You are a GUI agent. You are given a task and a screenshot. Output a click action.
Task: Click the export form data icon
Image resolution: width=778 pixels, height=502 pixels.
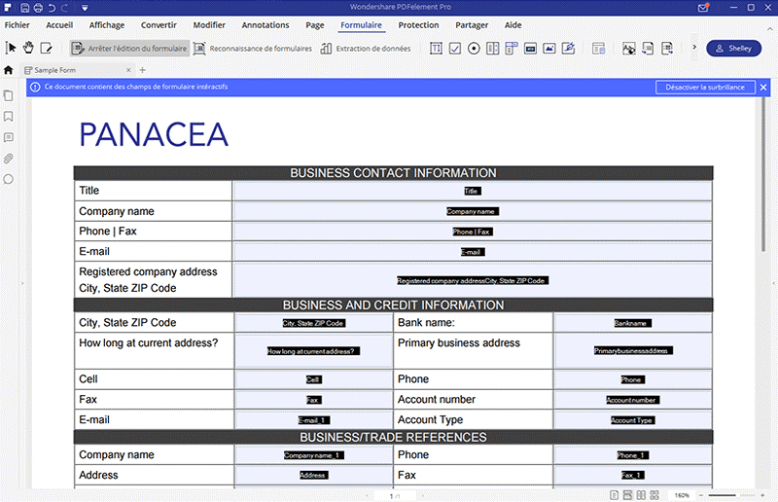tap(667, 49)
